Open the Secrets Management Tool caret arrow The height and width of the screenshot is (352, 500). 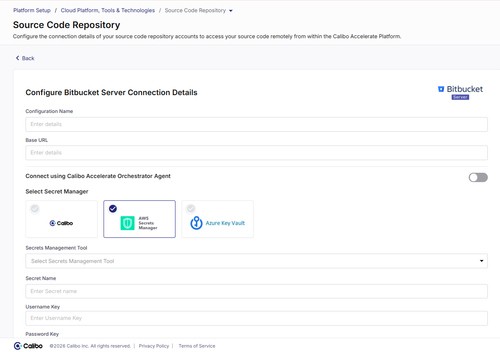click(x=482, y=261)
